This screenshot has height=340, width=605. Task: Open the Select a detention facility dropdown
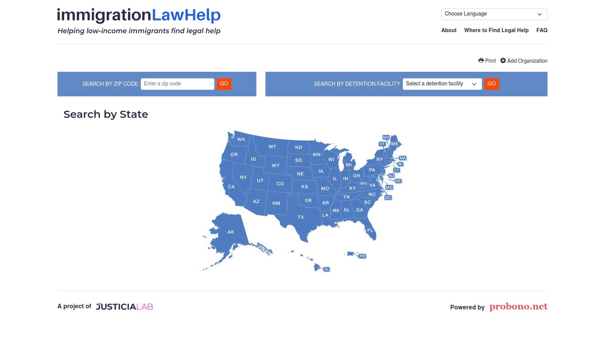pos(442,84)
